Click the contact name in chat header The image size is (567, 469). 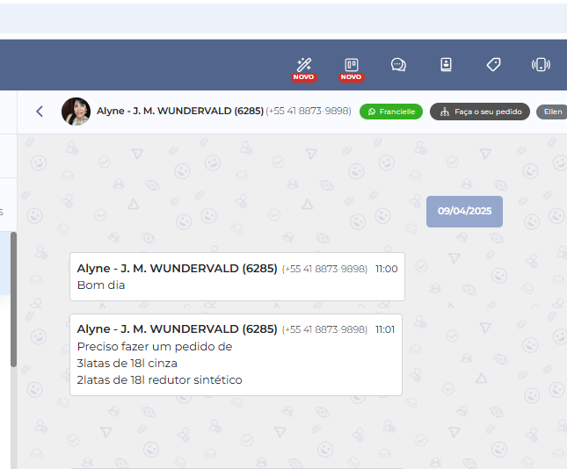[x=179, y=112]
